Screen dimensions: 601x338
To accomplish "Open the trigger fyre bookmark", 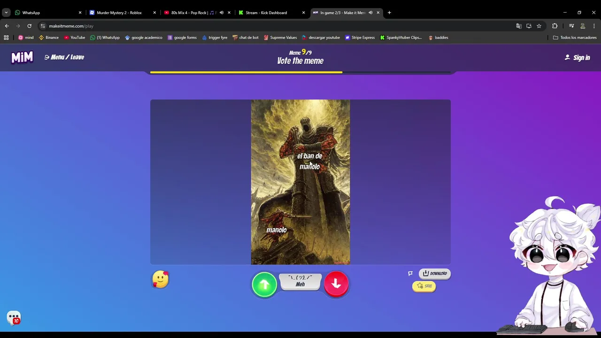I will click(215, 38).
